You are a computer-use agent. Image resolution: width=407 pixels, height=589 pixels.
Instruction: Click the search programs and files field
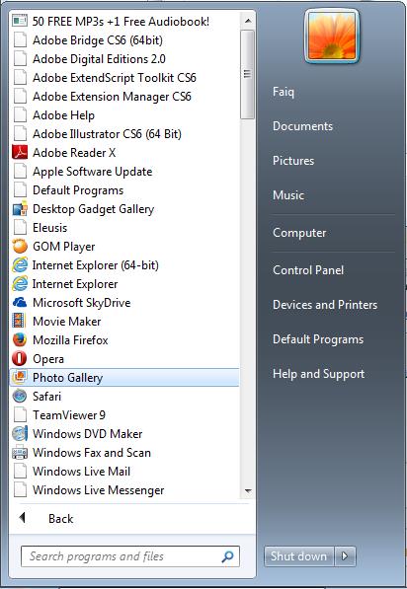click(x=130, y=556)
